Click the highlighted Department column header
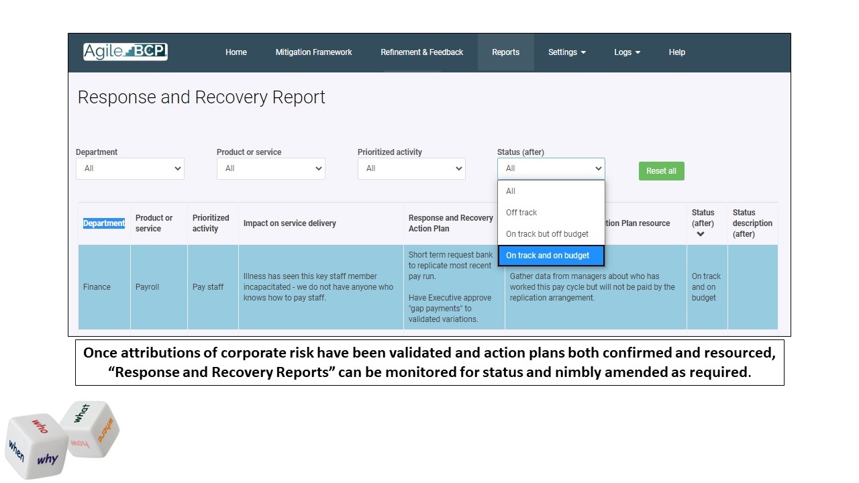This screenshot has width=859, height=483. [104, 223]
